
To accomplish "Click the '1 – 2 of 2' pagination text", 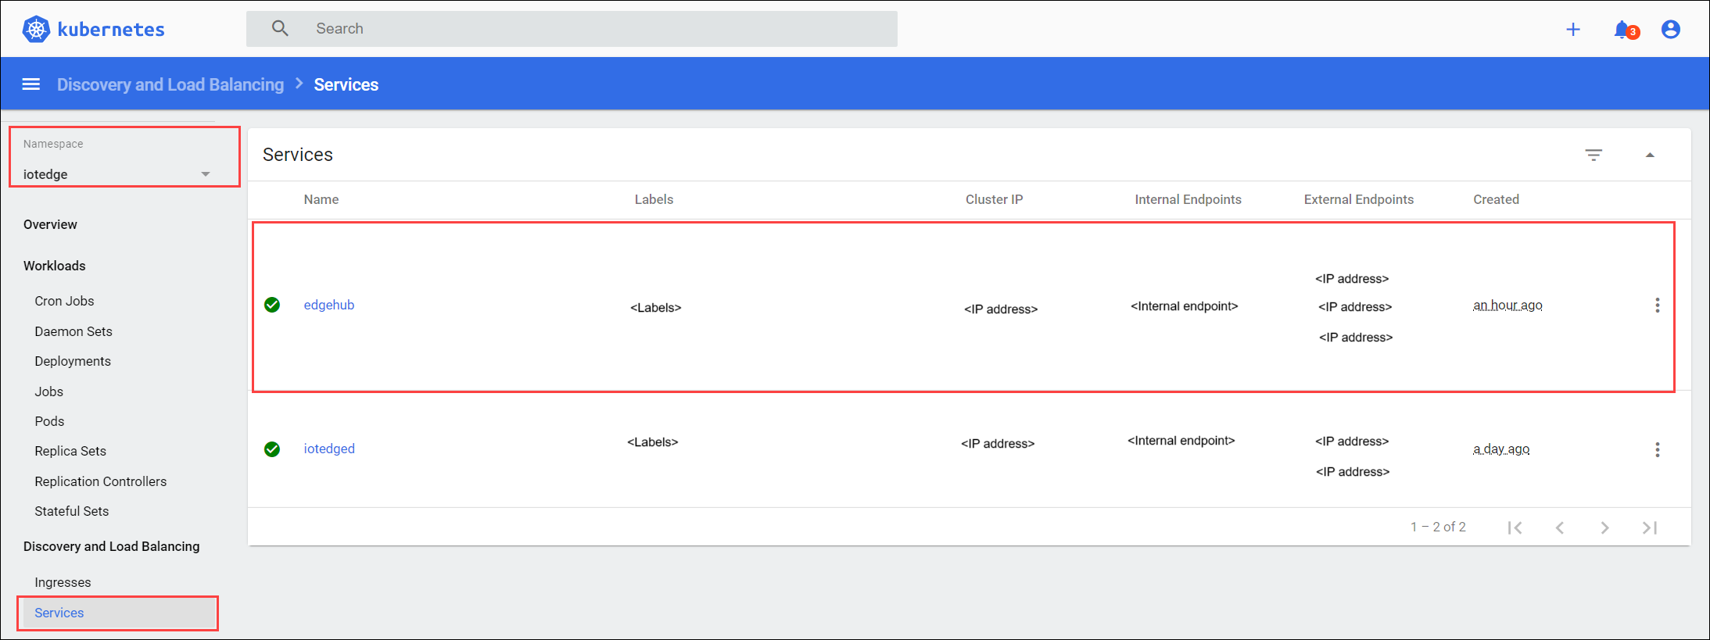I will [x=1438, y=527].
